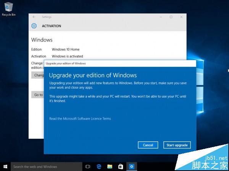The width and height of the screenshot is (229, 171).
Task: Click the partially hidden Change button
Action: click(x=38, y=75)
